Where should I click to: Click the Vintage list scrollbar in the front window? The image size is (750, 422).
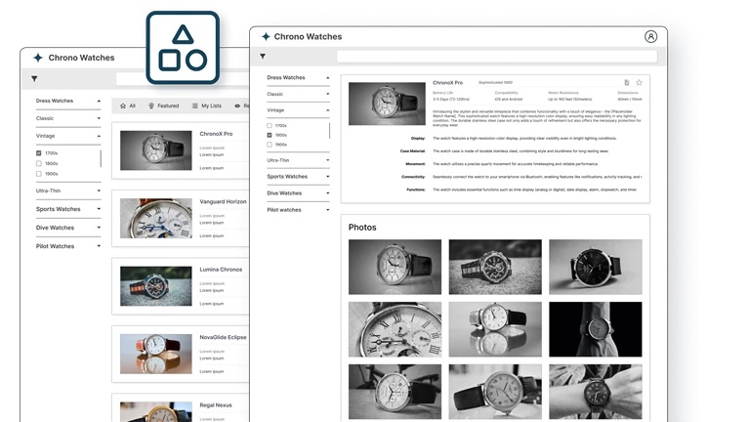pyautogui.click(x=330, y=131)
